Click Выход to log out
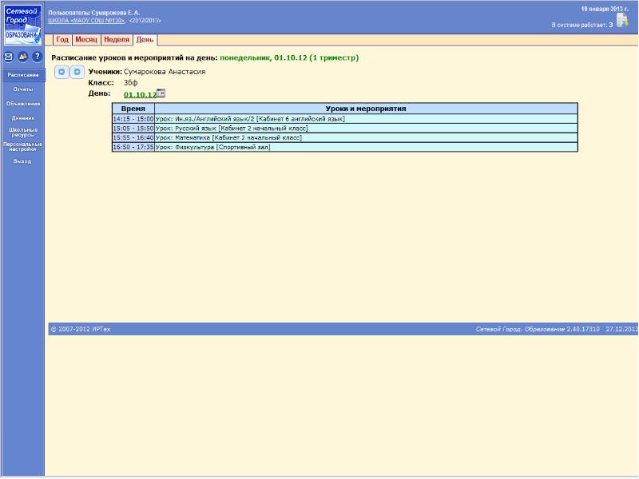Screen dimensions: 639x479 click(x=23, y=161)
